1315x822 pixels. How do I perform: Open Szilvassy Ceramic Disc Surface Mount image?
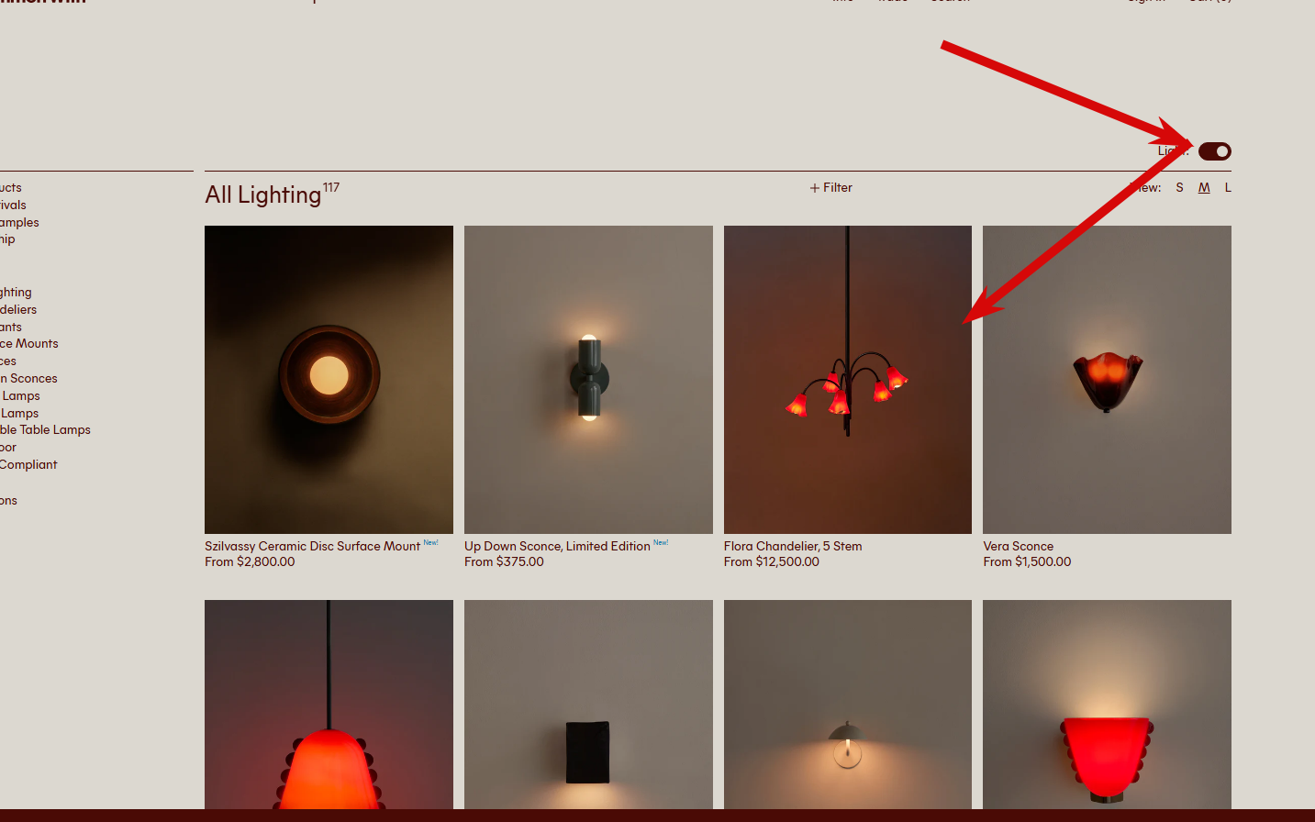point(329,380)
